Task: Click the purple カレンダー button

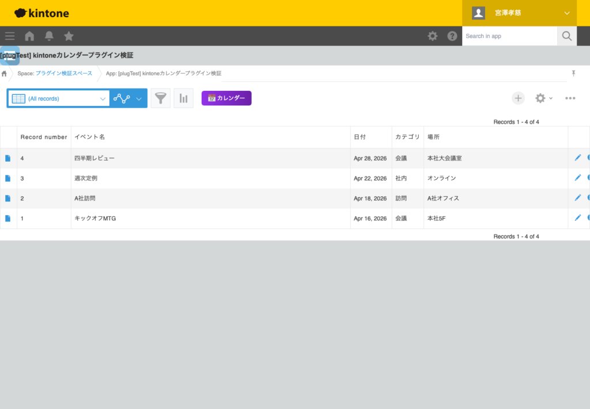Action: point(226,98)
